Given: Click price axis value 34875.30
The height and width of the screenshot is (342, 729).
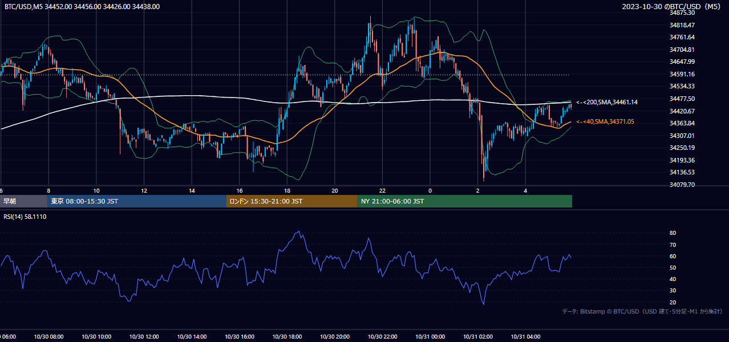Looking at the screenshot, I should coord(682,13).
